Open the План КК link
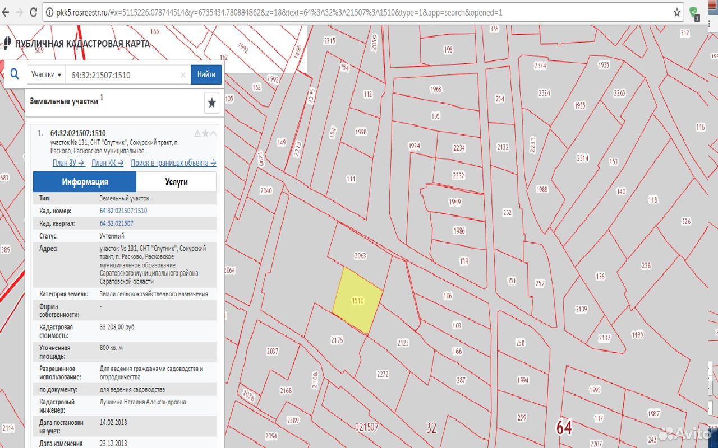The width and height of the screenshot is (718, 448). pos(108,163)
